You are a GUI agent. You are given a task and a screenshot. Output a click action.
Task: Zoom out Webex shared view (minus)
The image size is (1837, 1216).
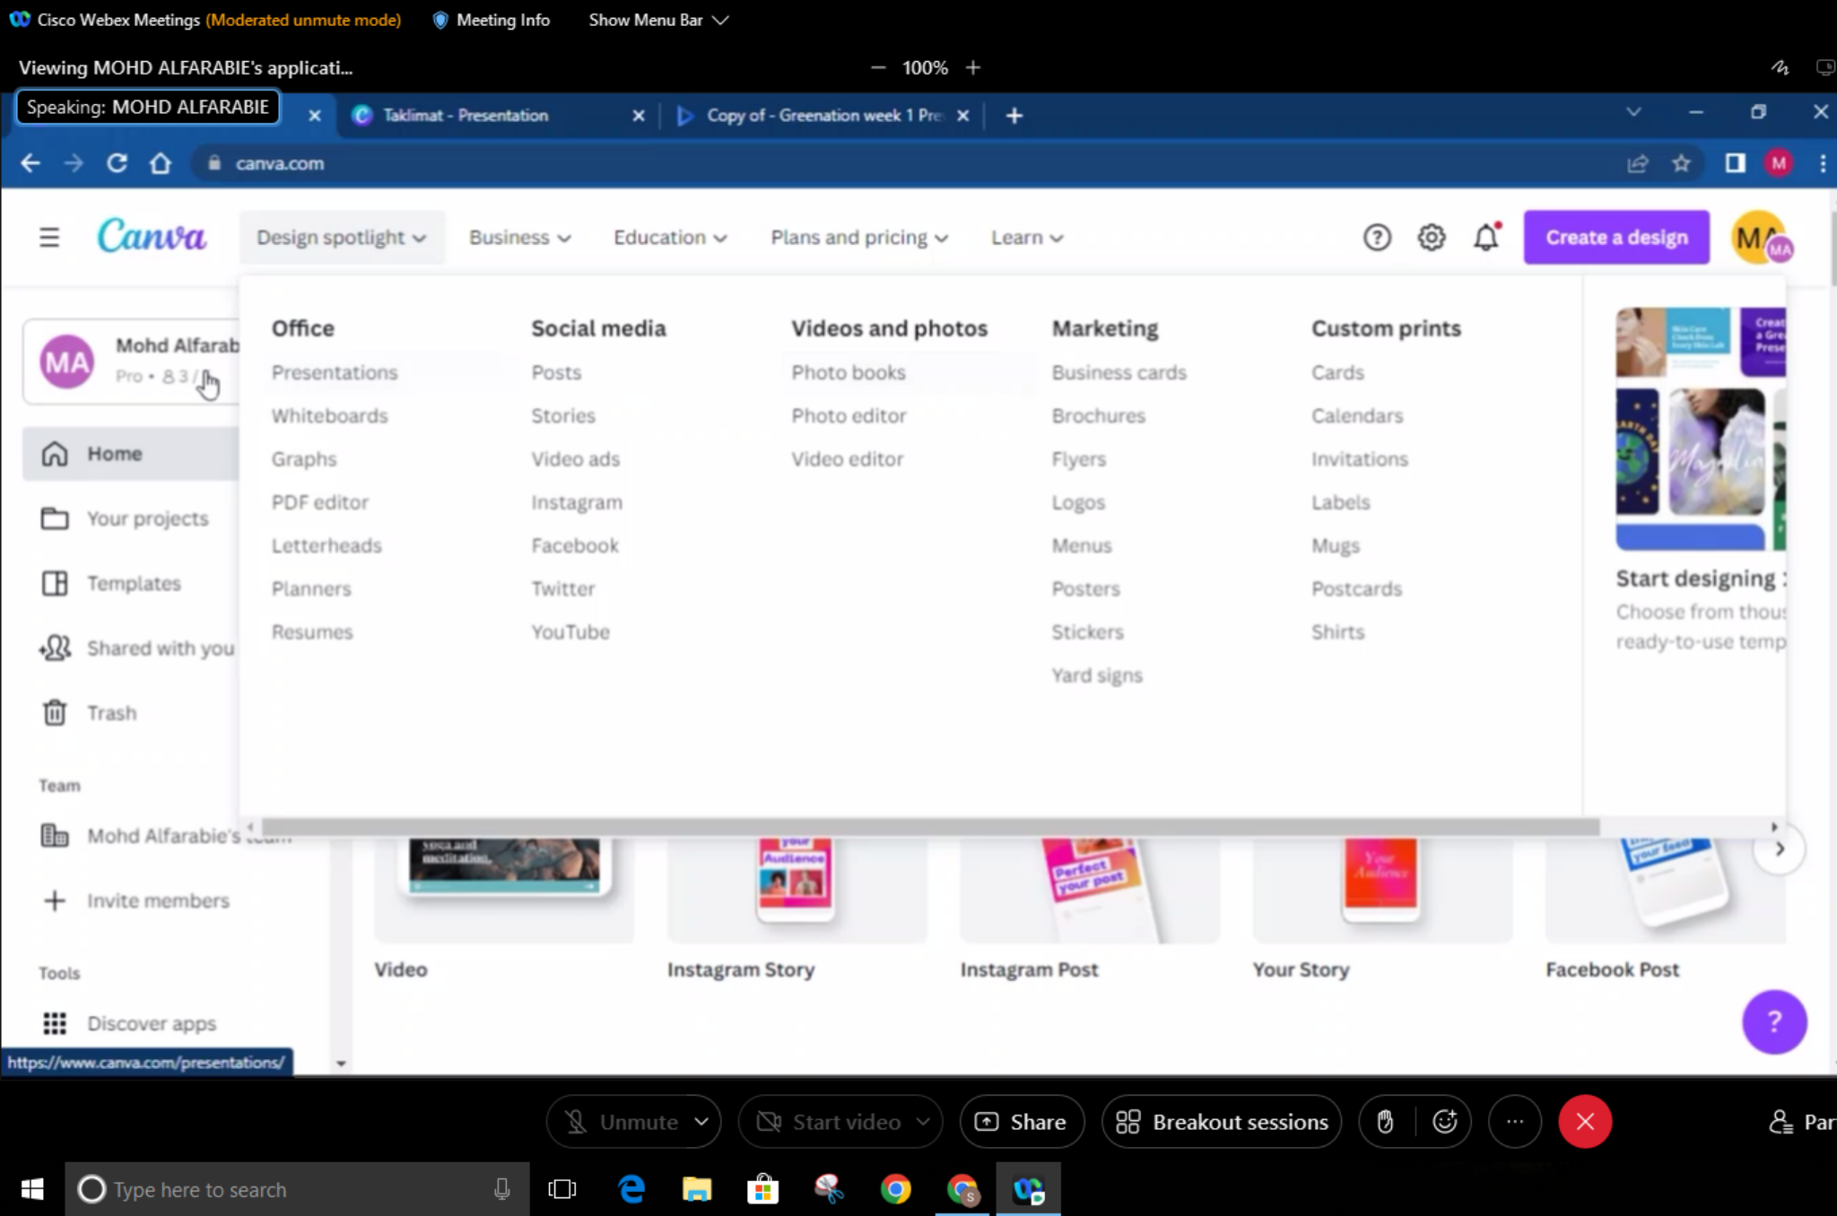click(878, 67)
